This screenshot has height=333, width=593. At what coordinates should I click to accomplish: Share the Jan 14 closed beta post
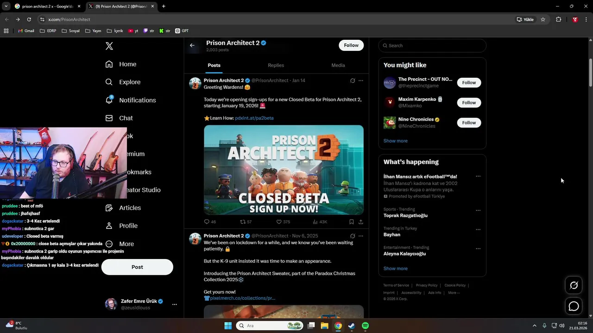(x=361, y=222)
